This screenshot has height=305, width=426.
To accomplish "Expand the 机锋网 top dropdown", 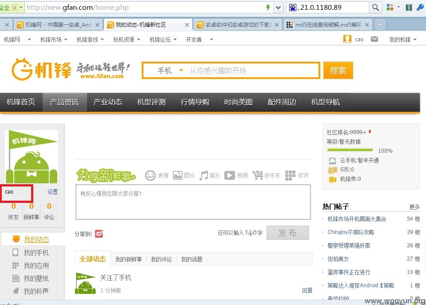I will (29, 40).
